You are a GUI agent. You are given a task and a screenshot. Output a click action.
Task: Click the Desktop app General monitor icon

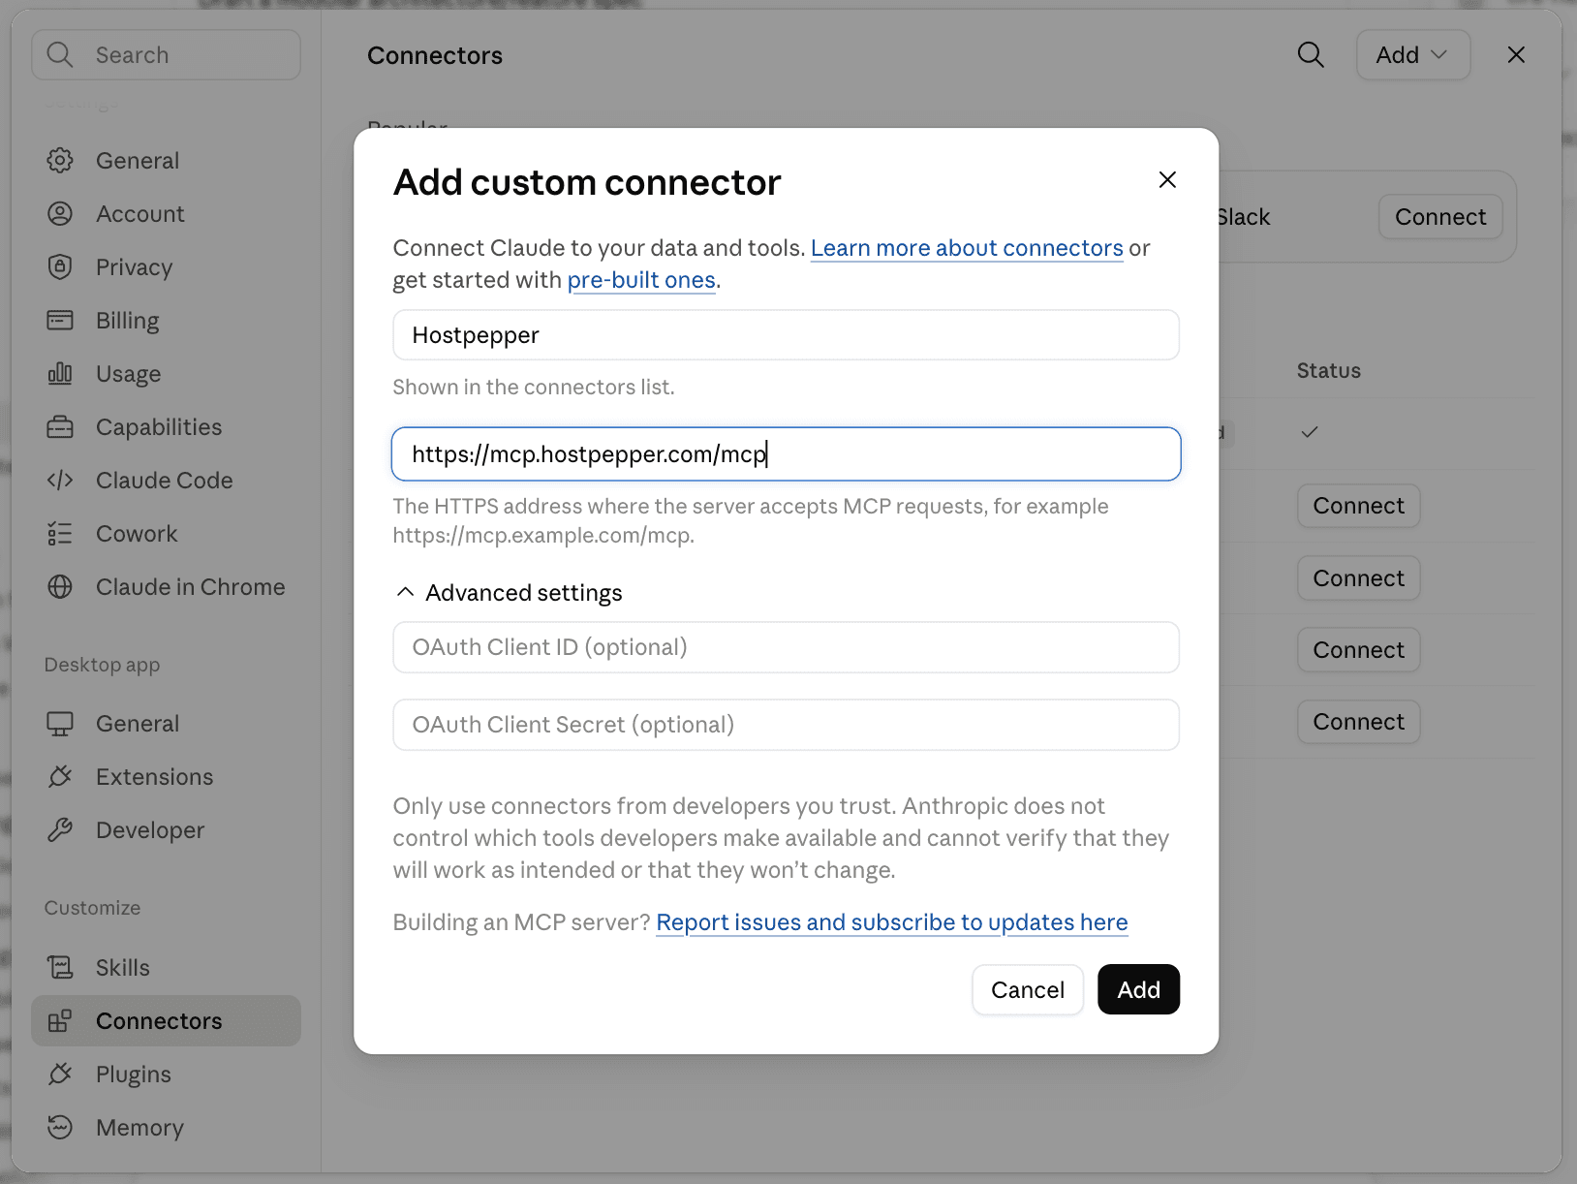60,724
